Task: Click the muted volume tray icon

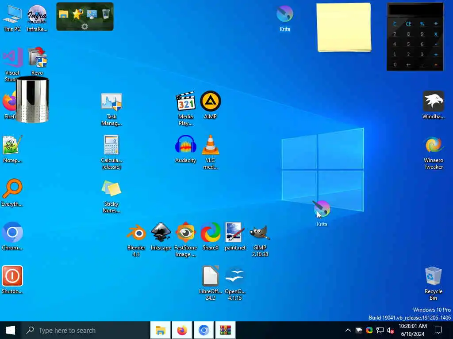Action: (x=391, y=330)
